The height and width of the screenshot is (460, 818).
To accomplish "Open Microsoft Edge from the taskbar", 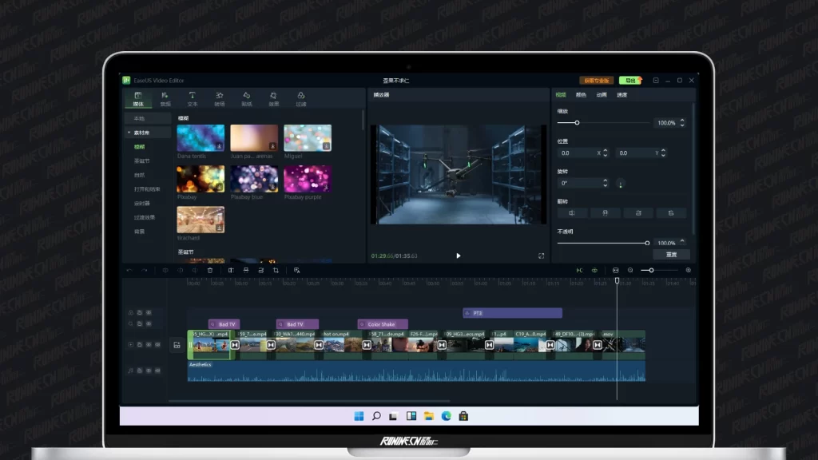I will 446,416.
